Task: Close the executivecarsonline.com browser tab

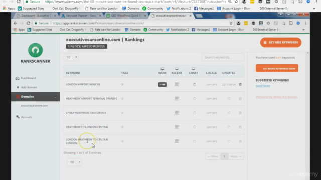Action: [x=190, y=16]
